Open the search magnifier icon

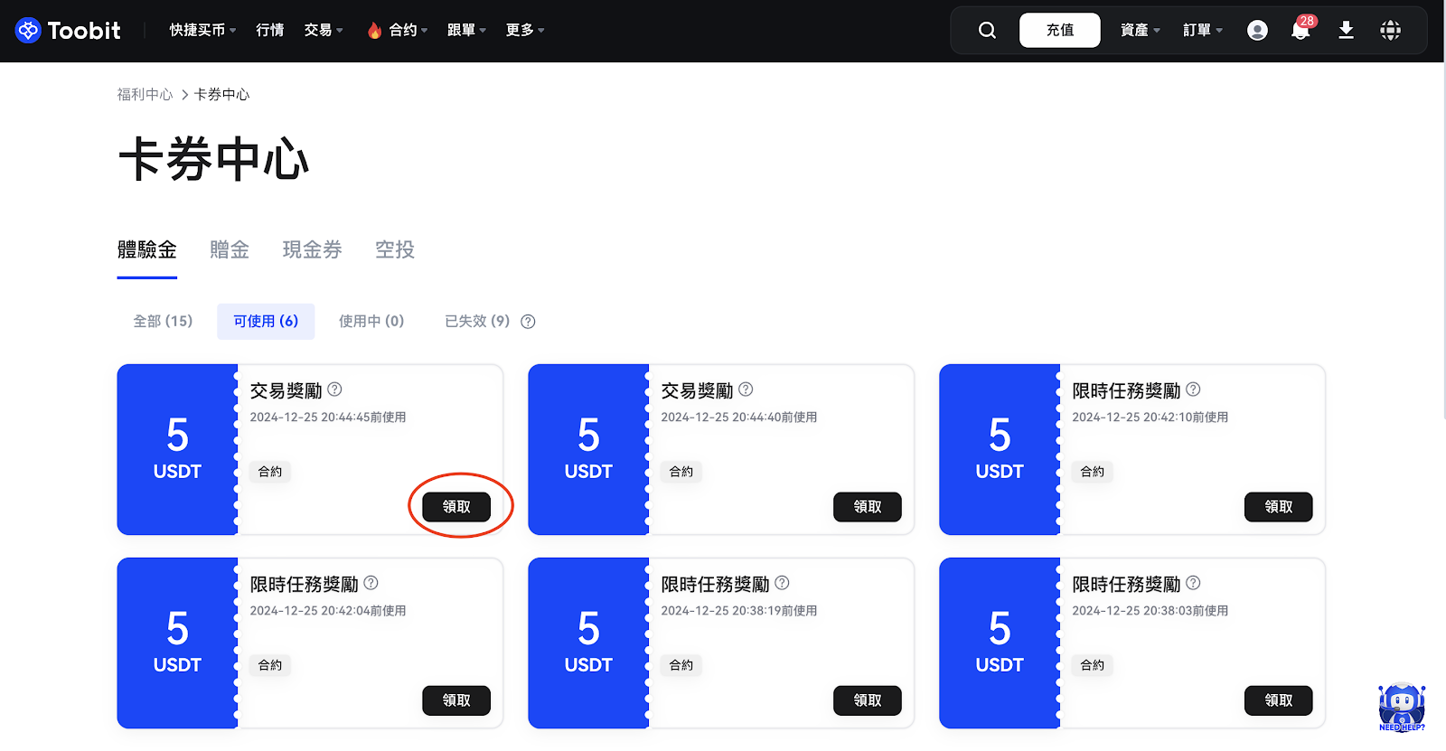pyautogui.click(x=987, y=31)
